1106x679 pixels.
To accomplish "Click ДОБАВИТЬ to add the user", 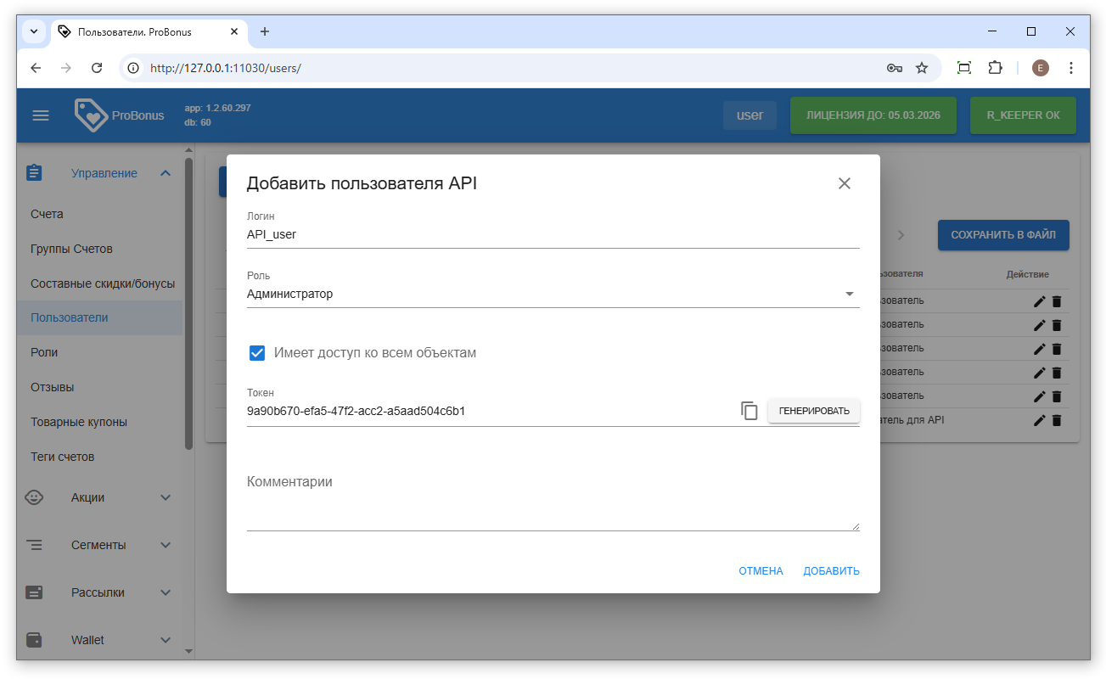I will click(x=831, y=571).
